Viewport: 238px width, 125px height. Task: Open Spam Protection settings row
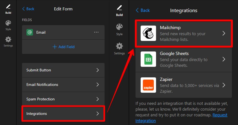pos(63,99)
